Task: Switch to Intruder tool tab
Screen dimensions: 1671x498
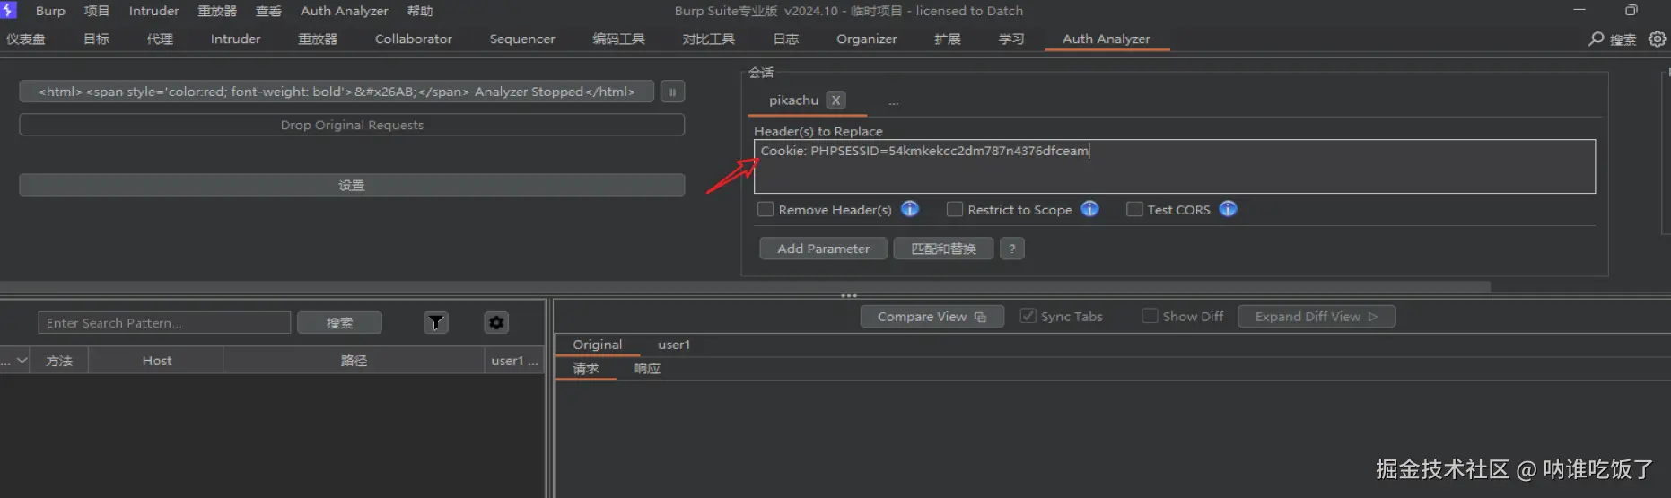Action: point(235,39)
